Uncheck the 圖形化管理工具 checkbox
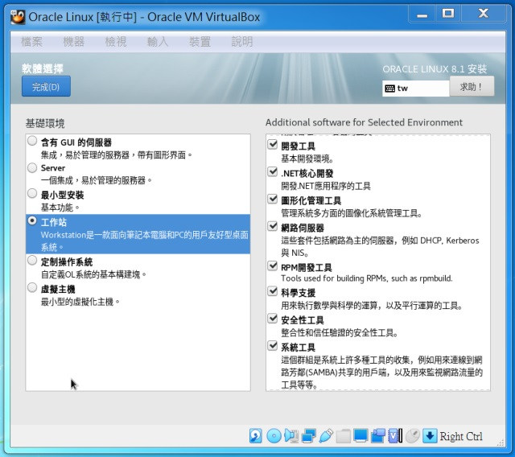 [x=273, y=199]
